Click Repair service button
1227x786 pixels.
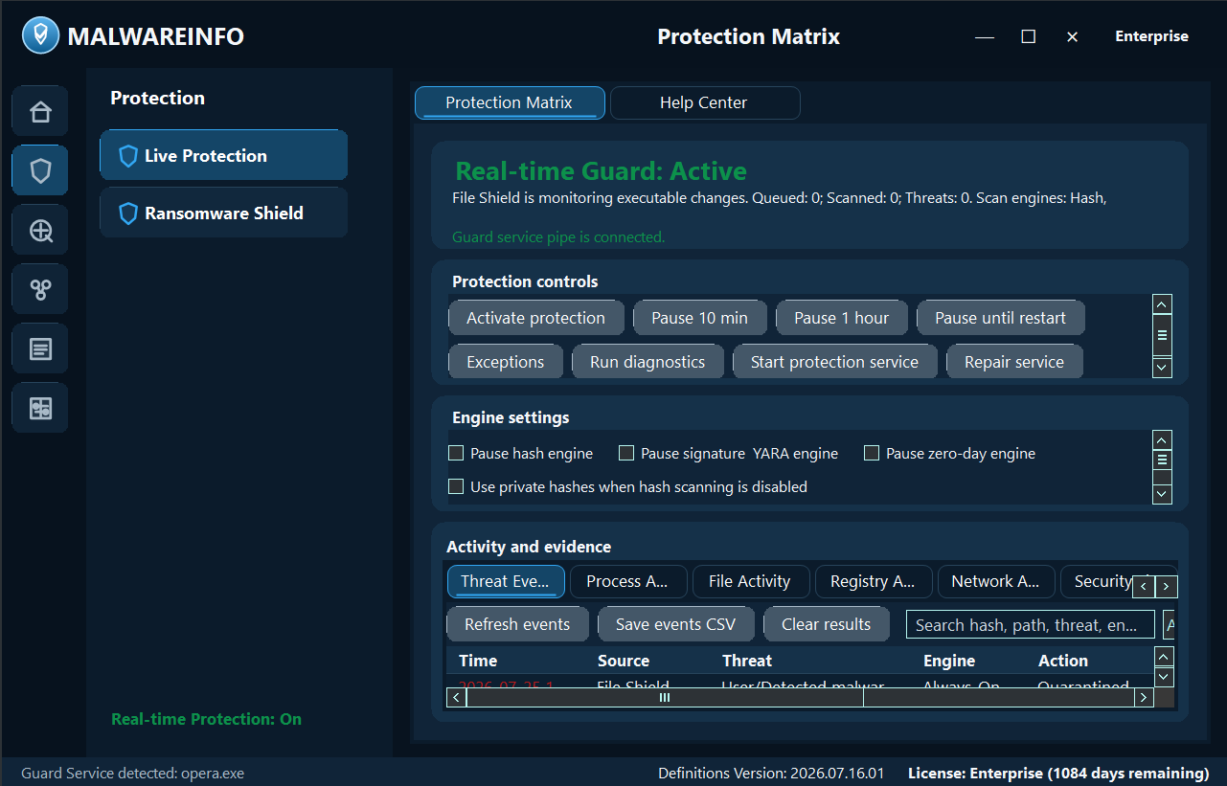click(x=1014, y=362)
